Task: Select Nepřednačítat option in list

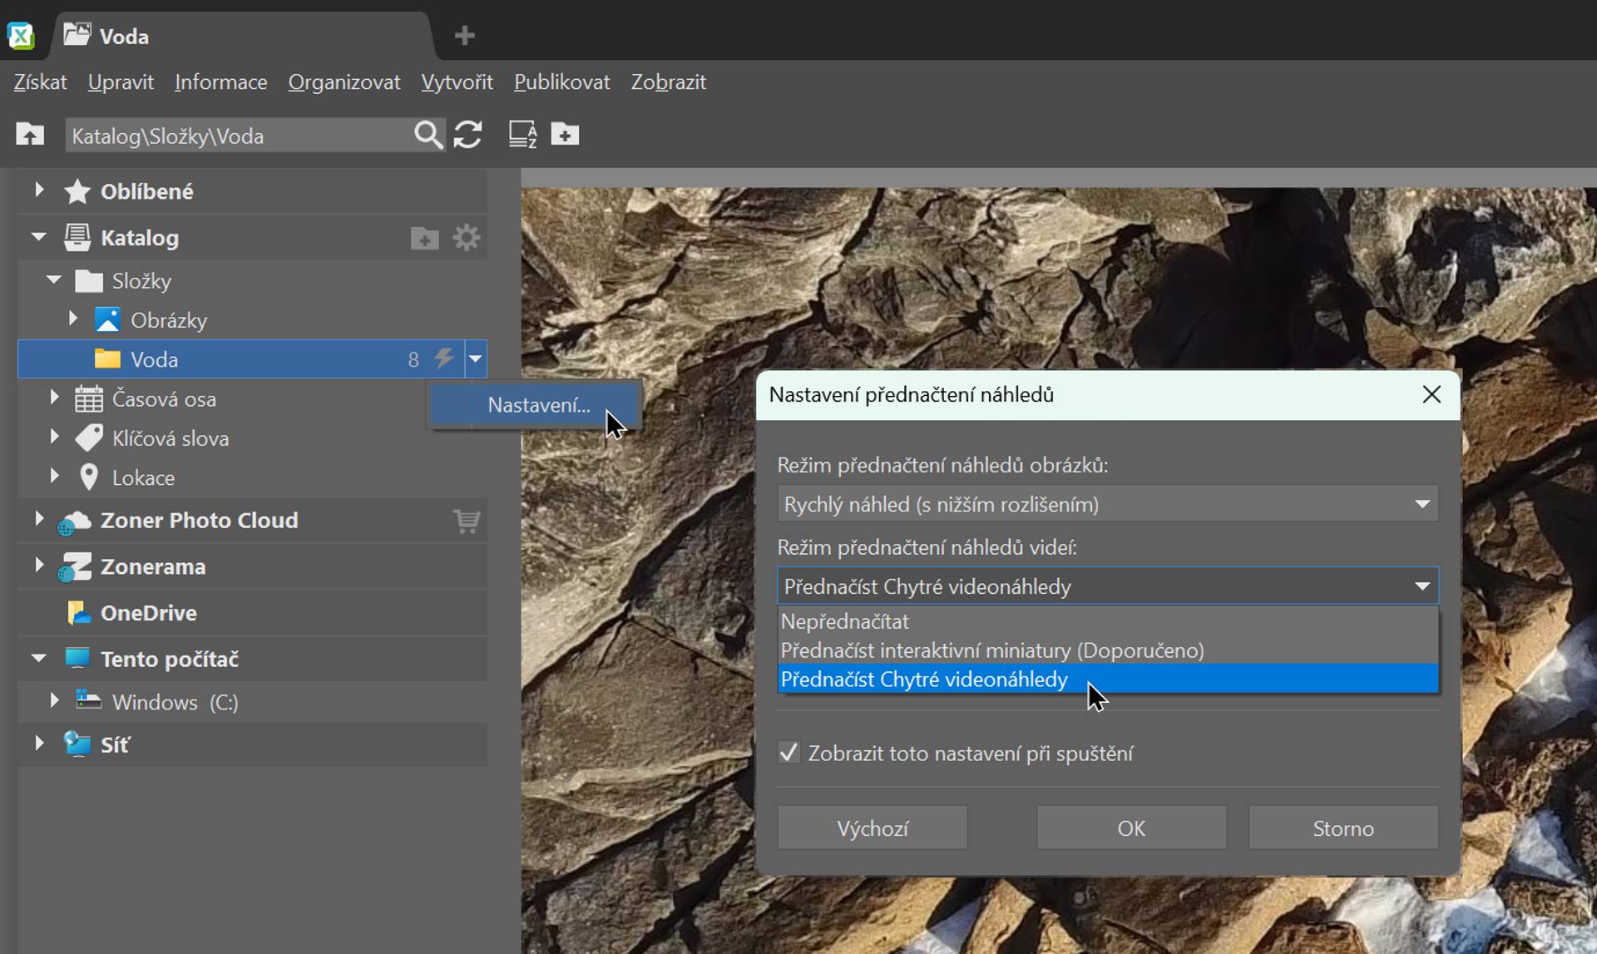Action: click(x=845, y=621)
